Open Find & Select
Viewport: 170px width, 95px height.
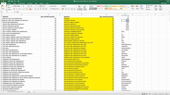click(160, 8)
